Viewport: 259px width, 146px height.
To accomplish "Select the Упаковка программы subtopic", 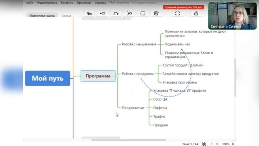I will point(180,82).
